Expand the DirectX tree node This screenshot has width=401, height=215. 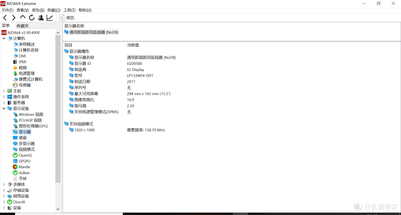[4, 202]
